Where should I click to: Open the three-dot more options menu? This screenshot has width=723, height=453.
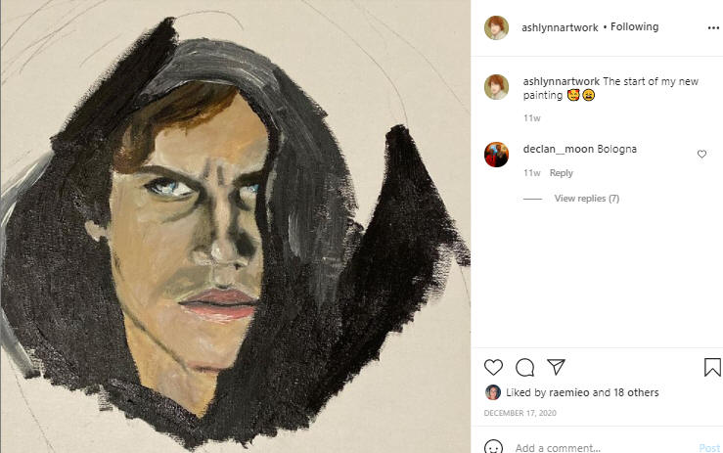[712, 28]
